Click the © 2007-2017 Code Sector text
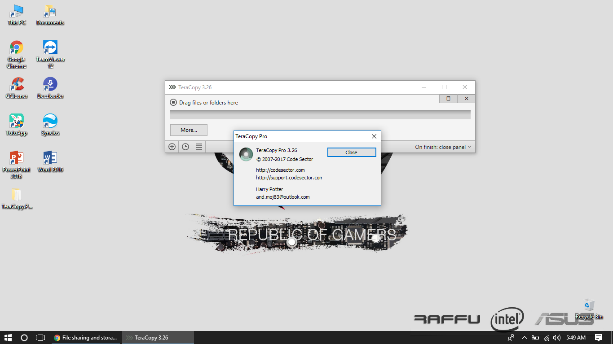 285,159
